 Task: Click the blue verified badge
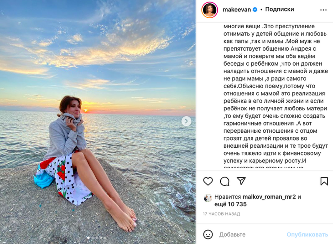point(255,10)
